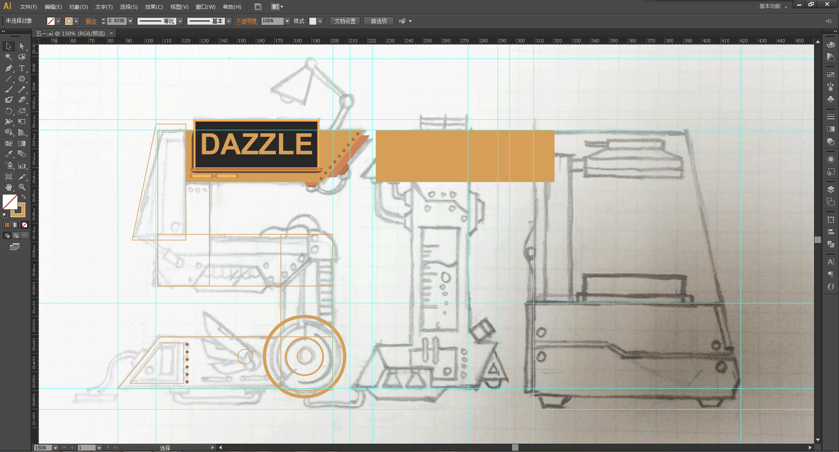Reset to default fill and stroke
This screenshot has width=839, height=452.
[x=5, y=215]
